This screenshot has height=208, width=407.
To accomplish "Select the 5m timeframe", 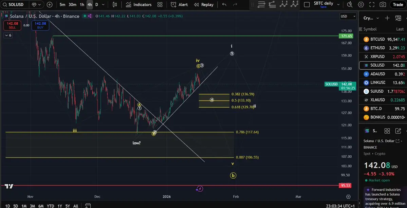I will [62, 5].
